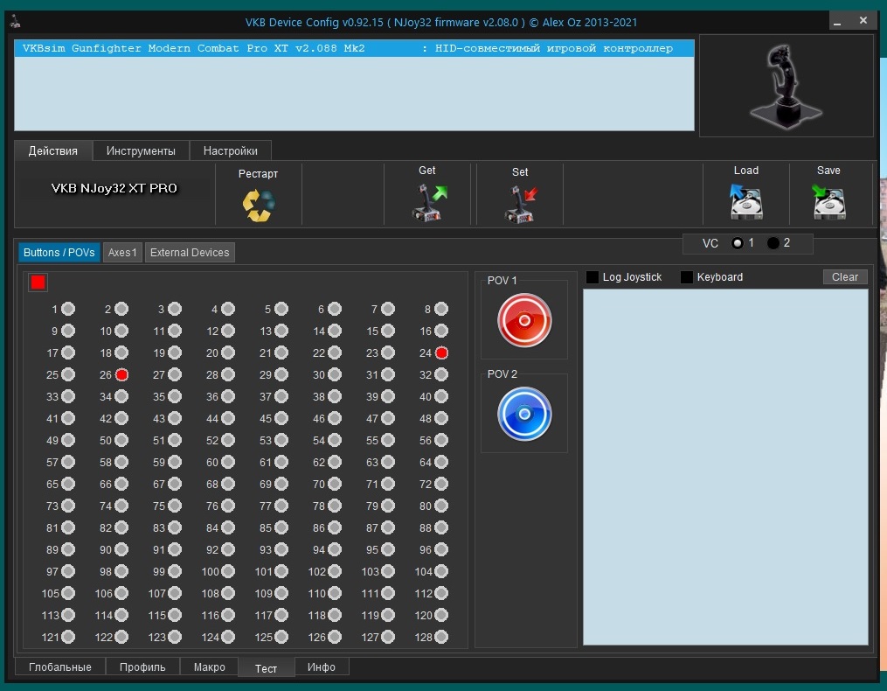Open the Действия tab

pyautogui.click(x=53, y=150)
